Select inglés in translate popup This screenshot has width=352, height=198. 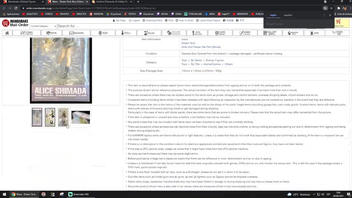coord(273,15)
